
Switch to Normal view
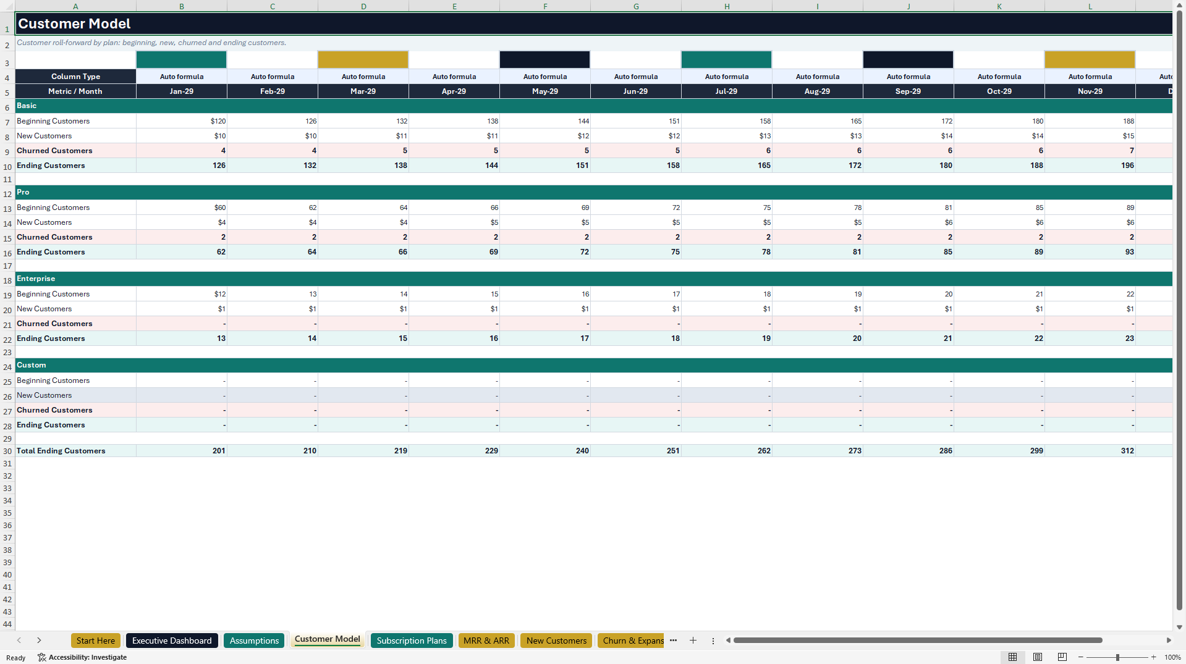tap(1012, 657)
